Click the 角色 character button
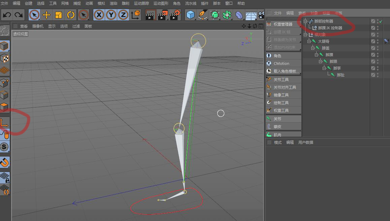The width and height of the screenshot is (390, 221). (283, 56)
